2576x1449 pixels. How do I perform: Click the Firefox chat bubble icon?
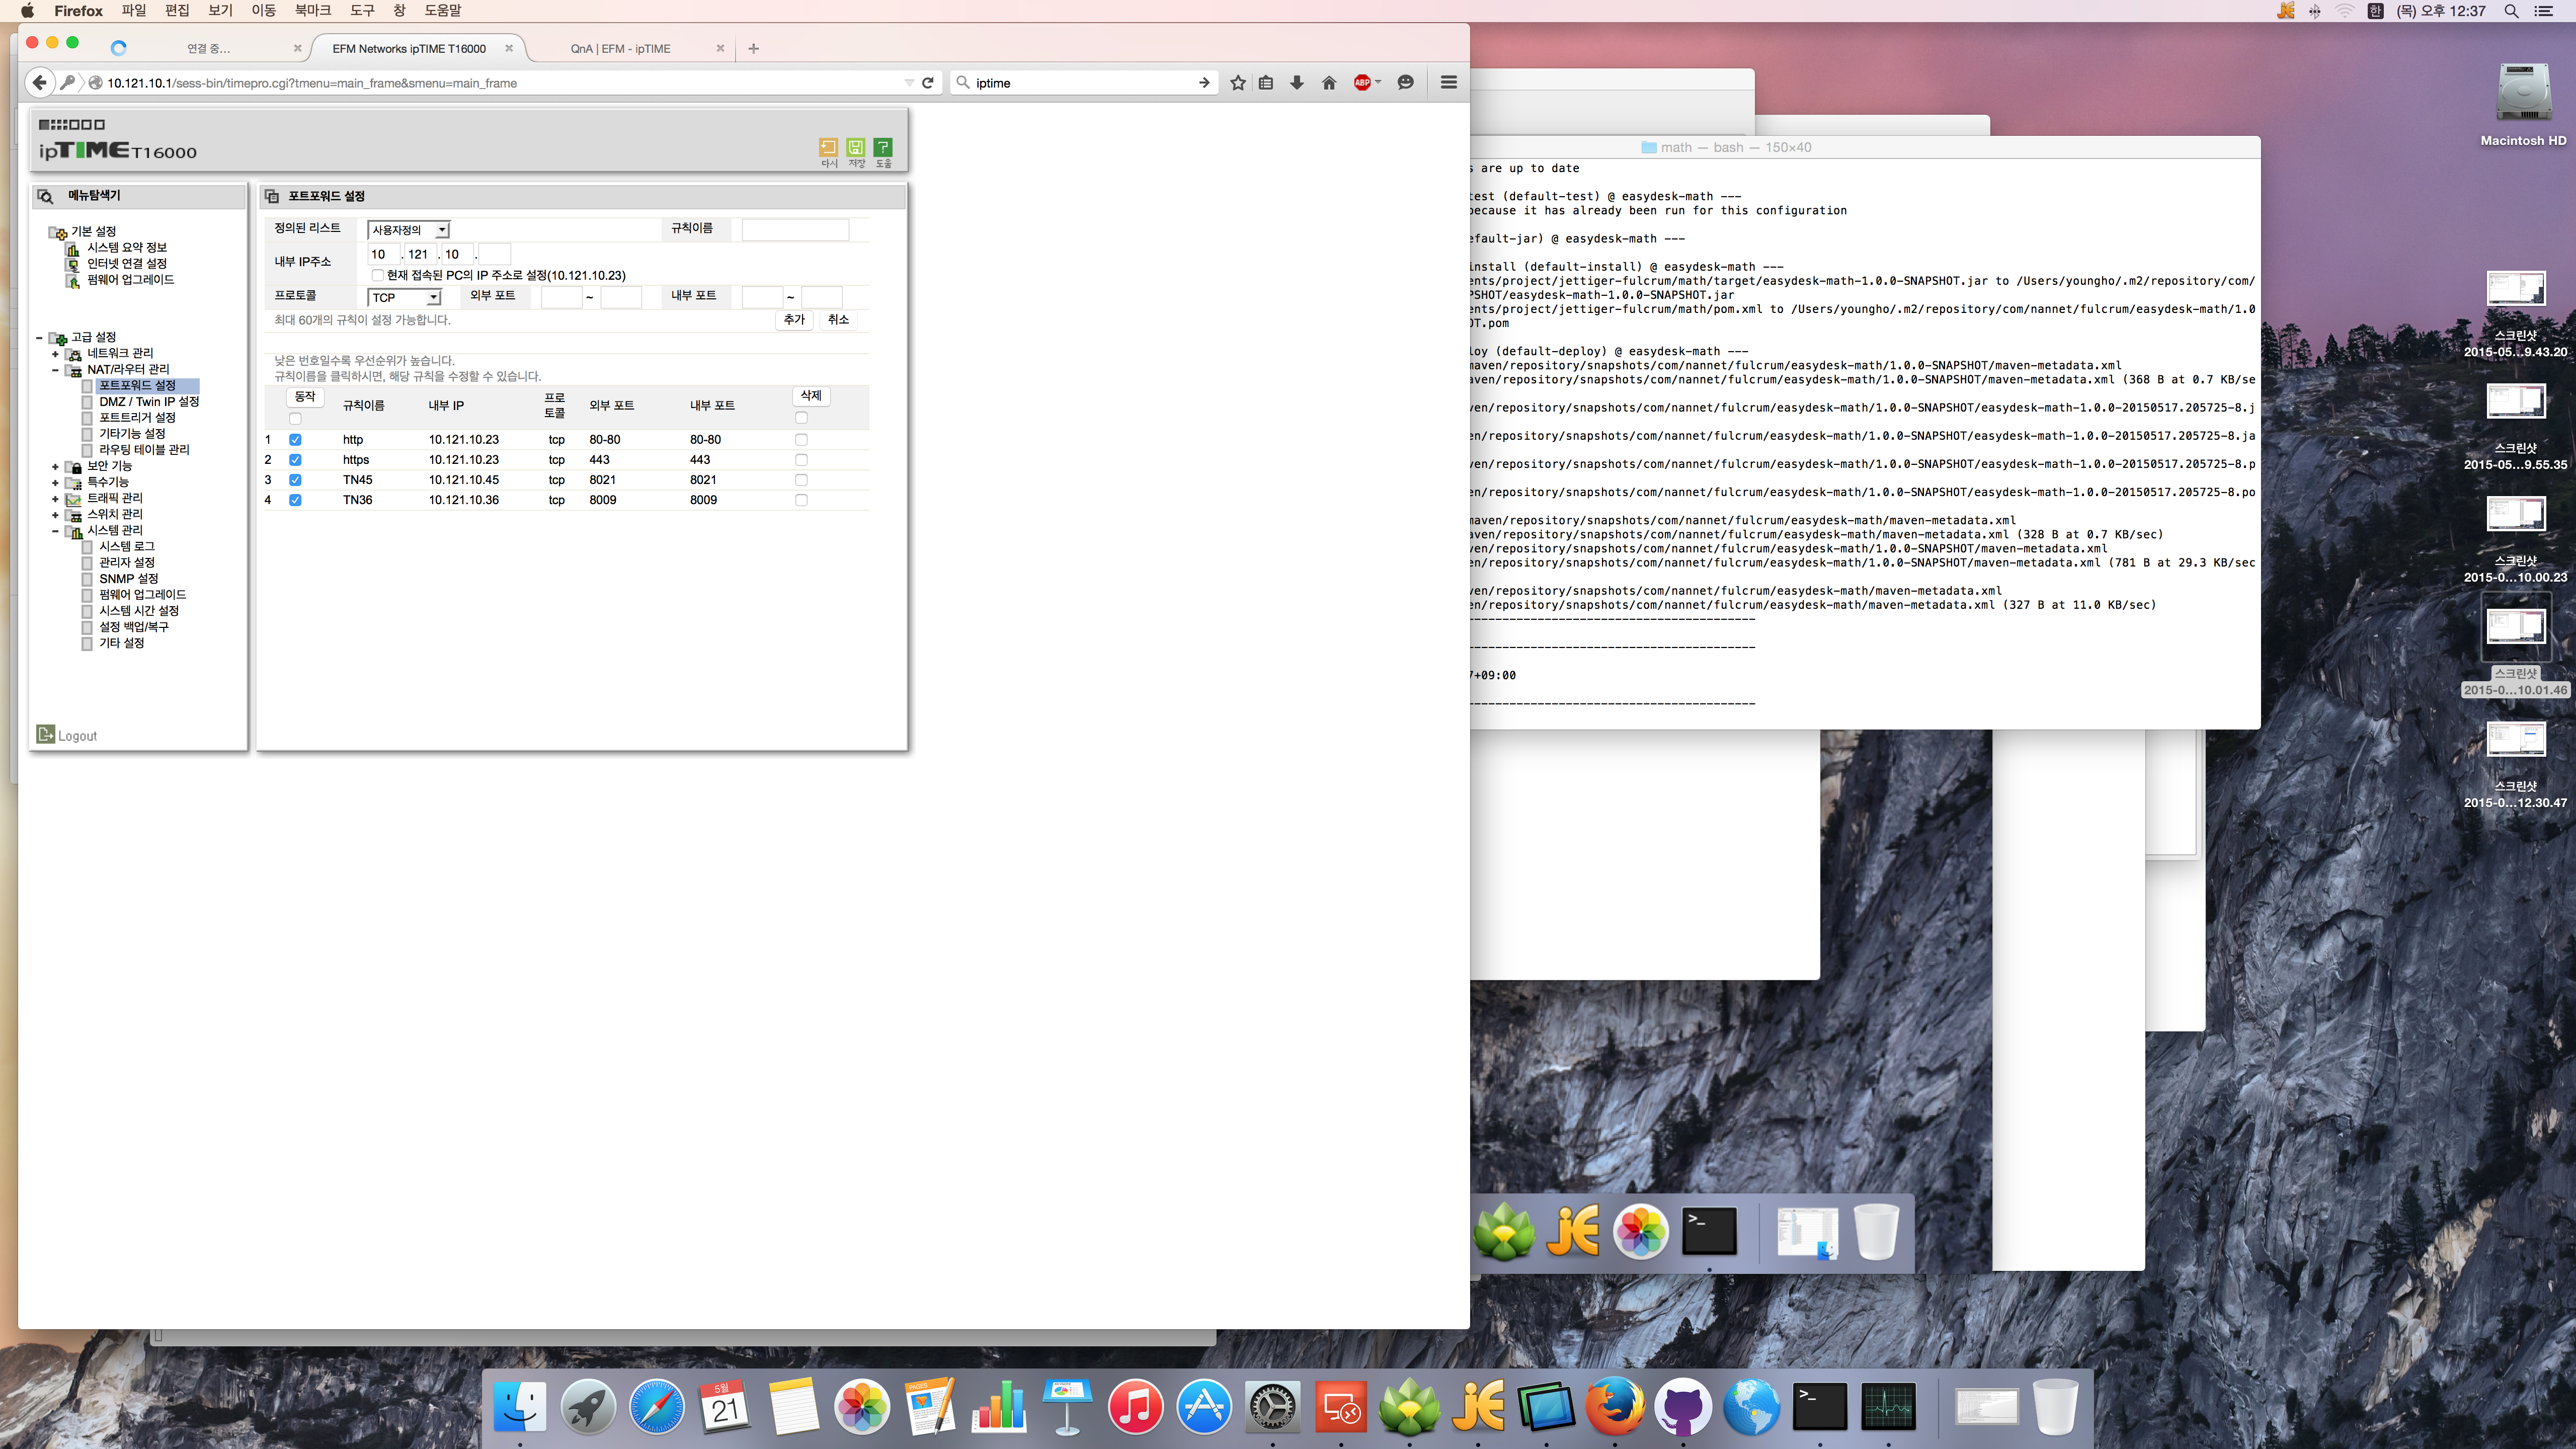tap(1406, 83)
